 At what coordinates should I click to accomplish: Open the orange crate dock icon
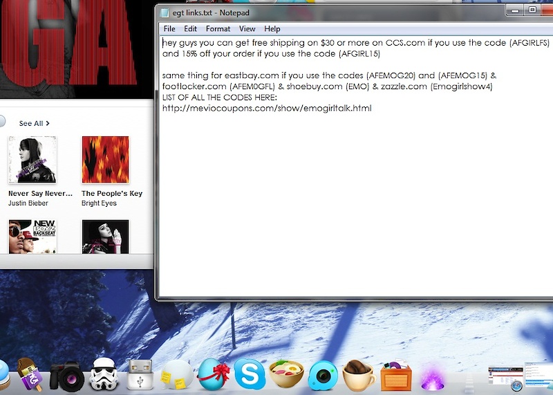[396, 376]
